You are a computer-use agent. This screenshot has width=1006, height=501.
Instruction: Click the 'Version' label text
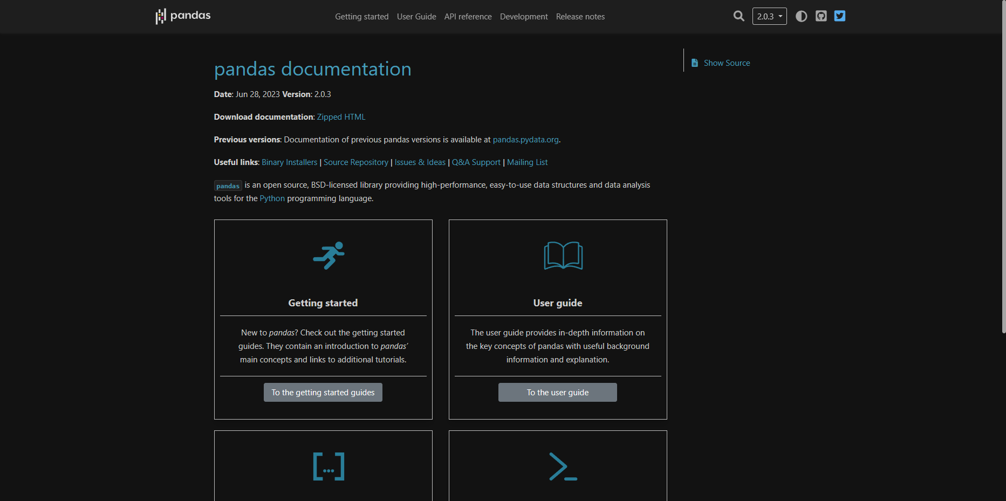pos(297,94)
